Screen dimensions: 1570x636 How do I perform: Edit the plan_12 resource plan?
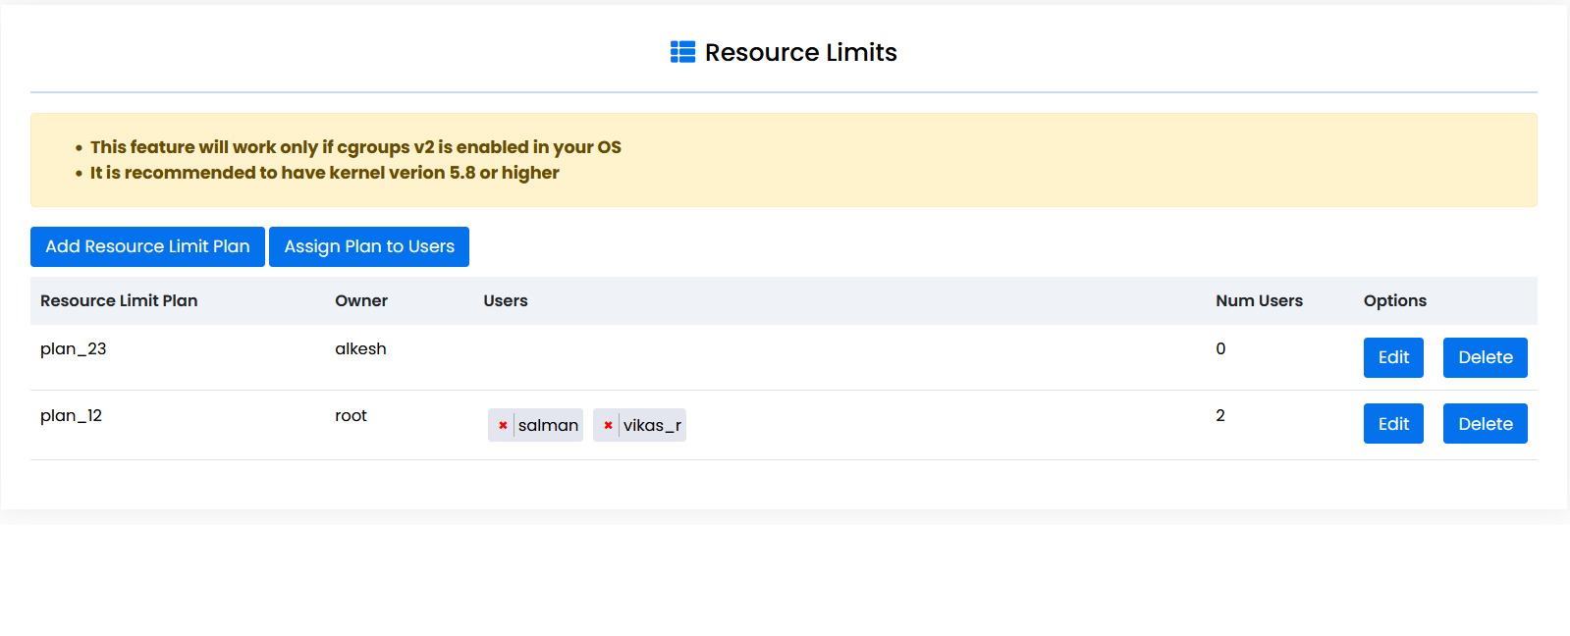(1392, 424)
